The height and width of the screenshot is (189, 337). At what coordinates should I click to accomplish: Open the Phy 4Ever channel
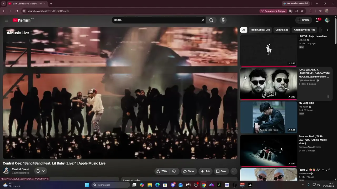303,107
